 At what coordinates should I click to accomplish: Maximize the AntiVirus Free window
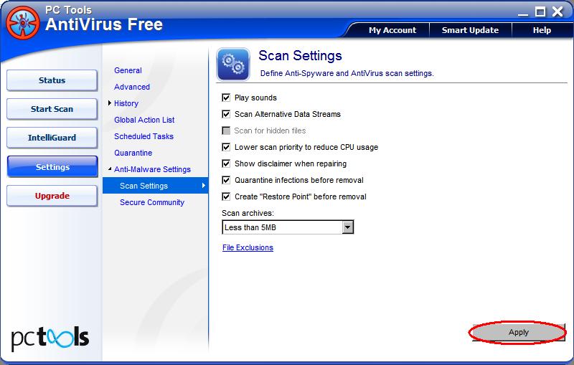[540, 10]
